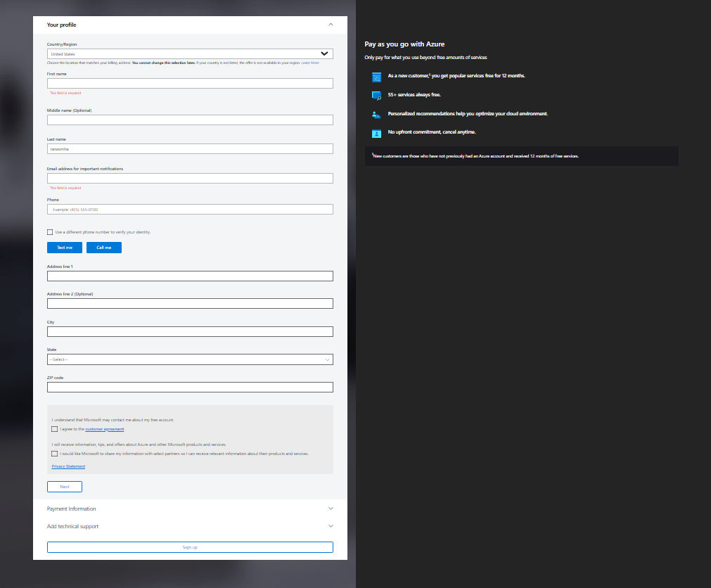This screenshot has height=588, width=711.
Task: Open the customer agreement link
Action: coord(105,429)
